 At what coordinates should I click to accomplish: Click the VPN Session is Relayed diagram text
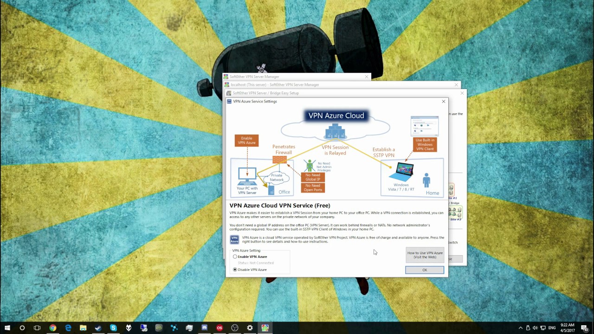click(x=335, y=150)
